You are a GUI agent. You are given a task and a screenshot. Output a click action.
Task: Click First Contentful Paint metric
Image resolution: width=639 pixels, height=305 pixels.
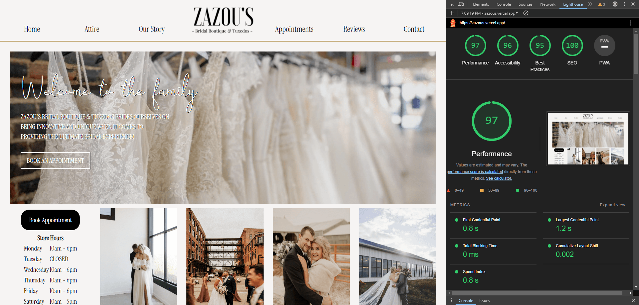coord(493,225)
